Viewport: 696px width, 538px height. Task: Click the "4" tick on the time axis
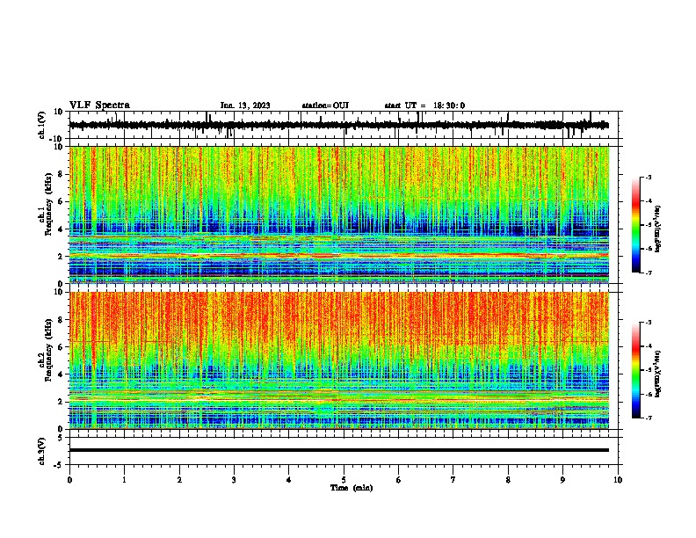[x=289, y=480]
